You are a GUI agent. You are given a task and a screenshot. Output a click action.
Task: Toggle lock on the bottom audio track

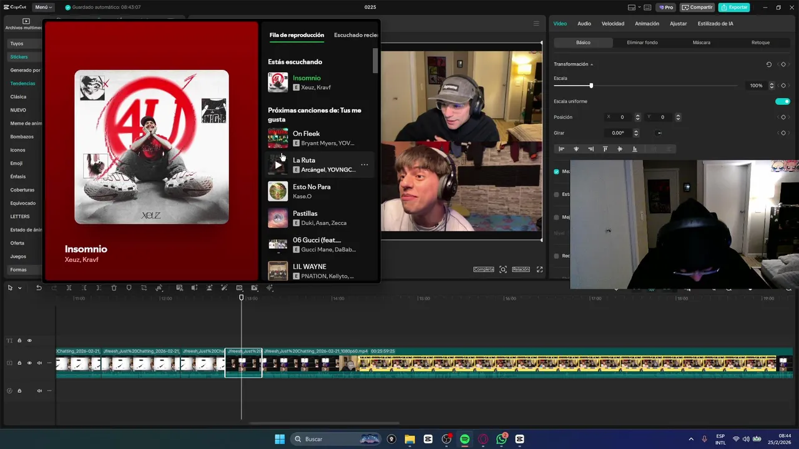click(19, 391)
